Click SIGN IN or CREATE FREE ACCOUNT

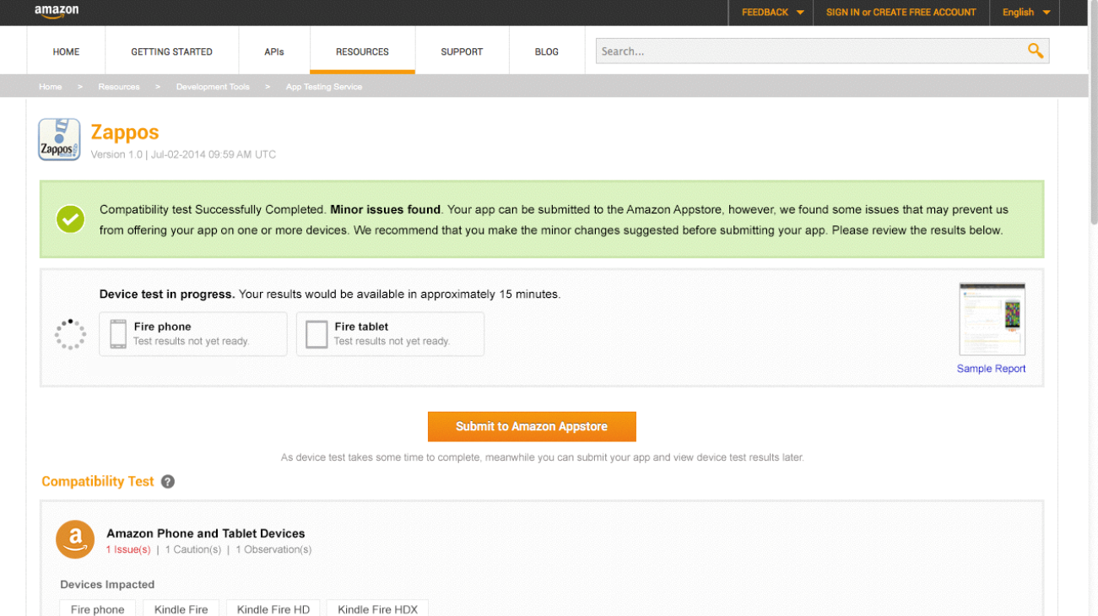tap(901, 13)
